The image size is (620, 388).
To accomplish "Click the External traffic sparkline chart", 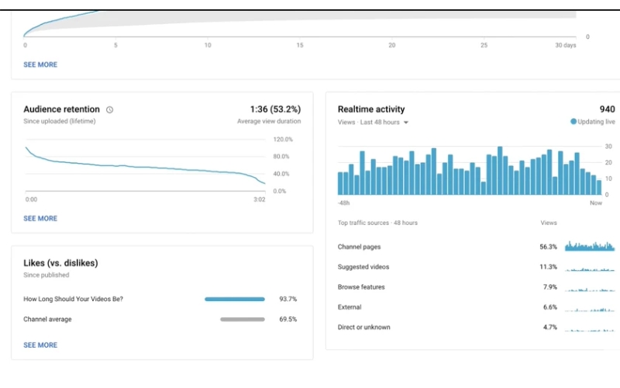I will click(590, 308).
